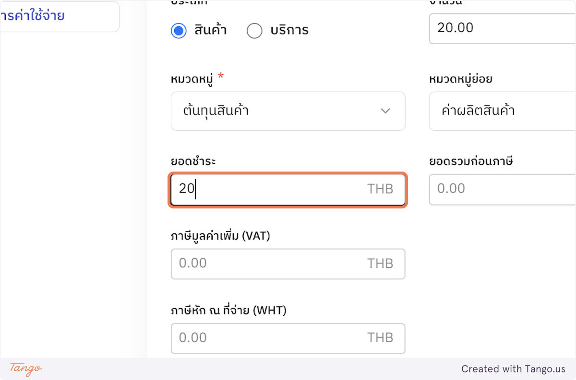Select the สินค้า radio button
Viewport: 576px width, 380px height.
179,30
